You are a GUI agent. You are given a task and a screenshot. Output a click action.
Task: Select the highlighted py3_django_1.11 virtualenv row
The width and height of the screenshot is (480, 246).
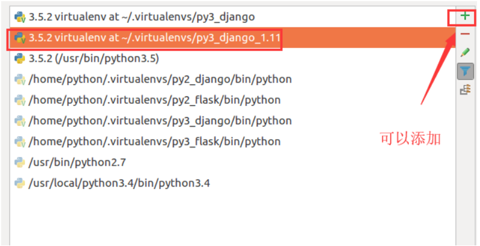(x=233, y=37)
